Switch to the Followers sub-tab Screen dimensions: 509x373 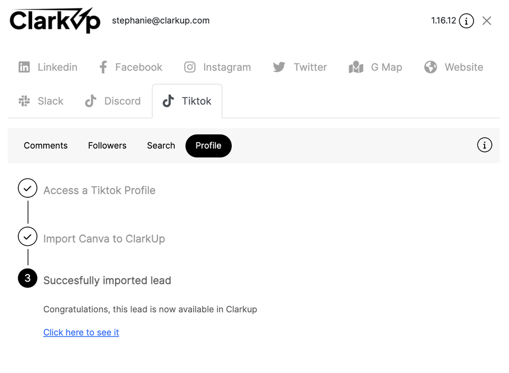click(107, 146)
